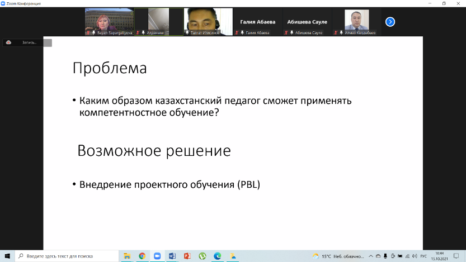
Task: Open Zoom app in the taskbar
Action: pyautogui.click(x=157, y=256)
